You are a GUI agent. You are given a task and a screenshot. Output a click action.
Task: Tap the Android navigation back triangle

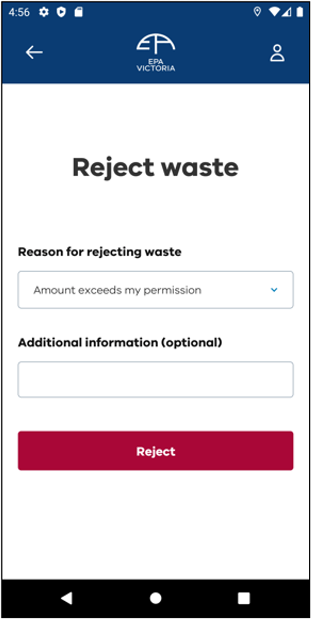click(67, 598)
